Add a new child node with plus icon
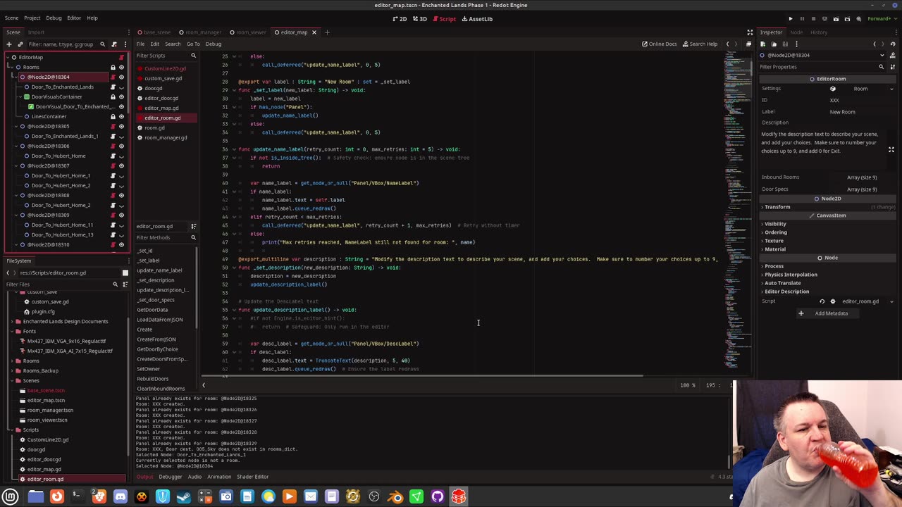 coord(8,44)
